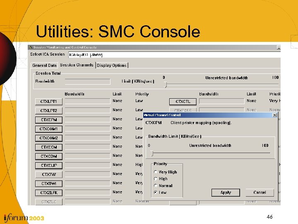This screenshot has width=298, height=224.
Task: Click the CTXLPT2 channel button
Action: click(x=49, y=111)
